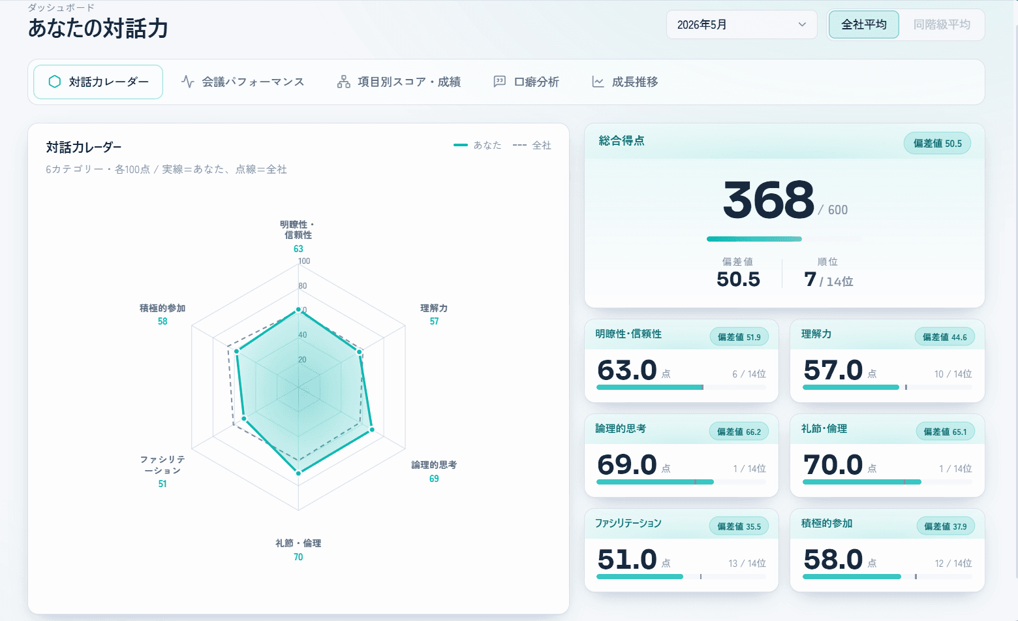This screenshot has width=1018, height=621.
Task: Click the chevron arrow of the month selector
Action: tap(802, 25)
